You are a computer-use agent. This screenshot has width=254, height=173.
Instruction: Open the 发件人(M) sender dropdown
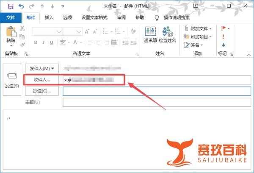(x=42, y=69)
